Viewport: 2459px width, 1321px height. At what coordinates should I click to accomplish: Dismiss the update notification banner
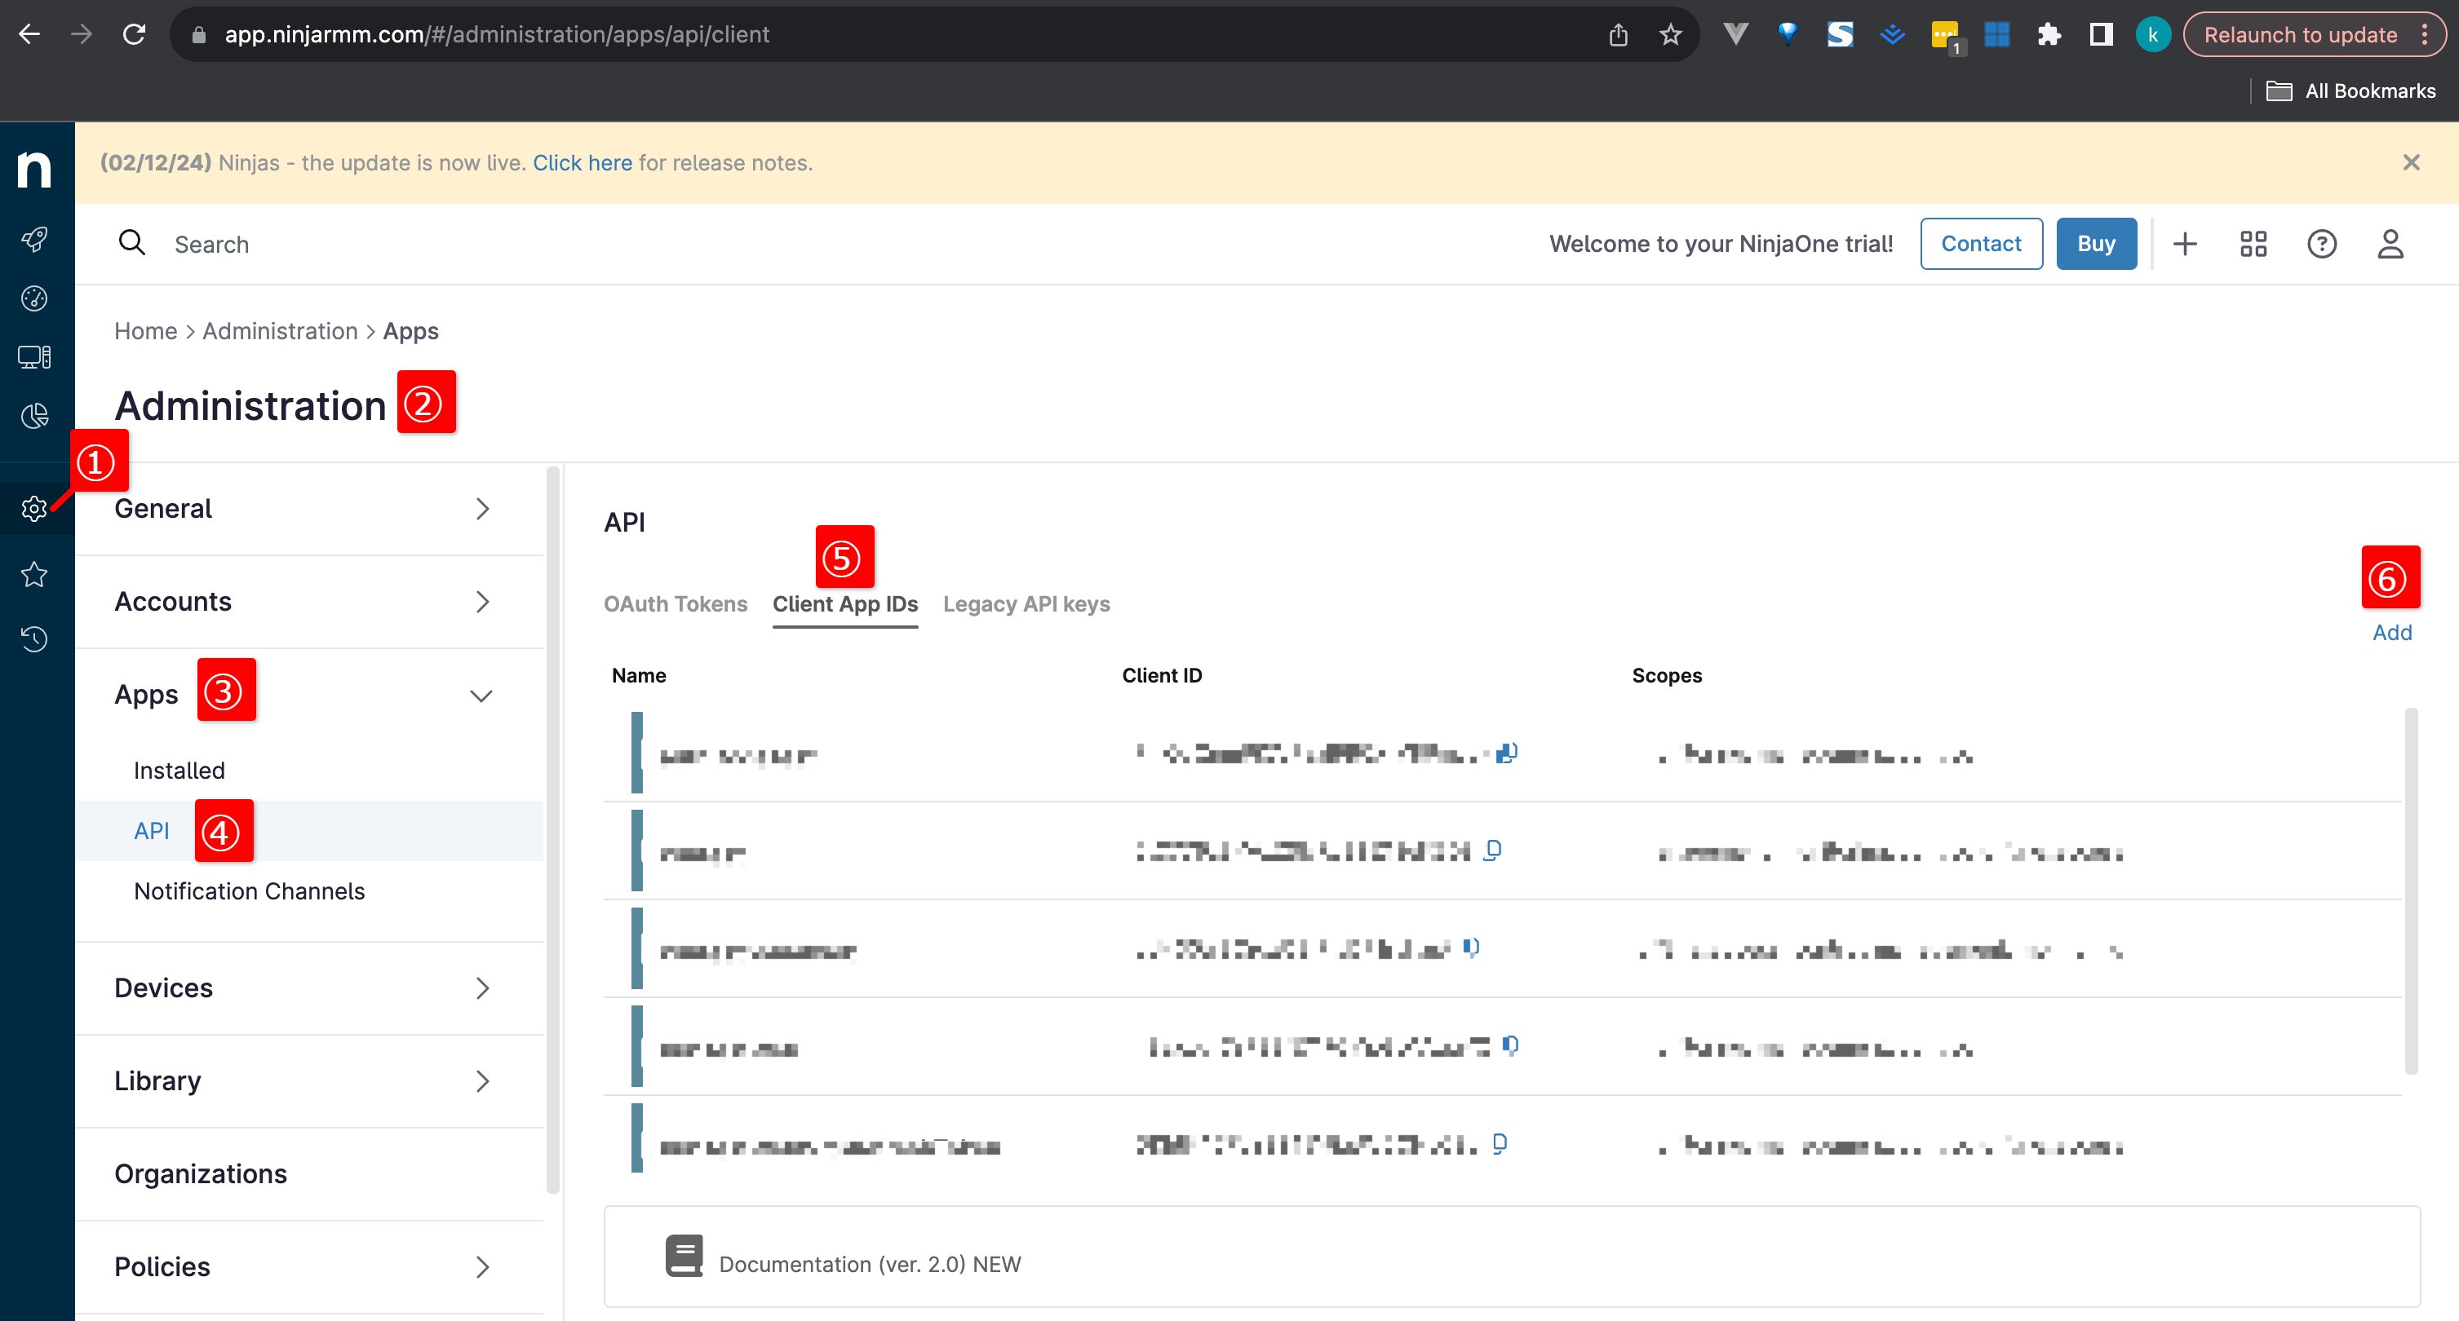point(2411,163)
